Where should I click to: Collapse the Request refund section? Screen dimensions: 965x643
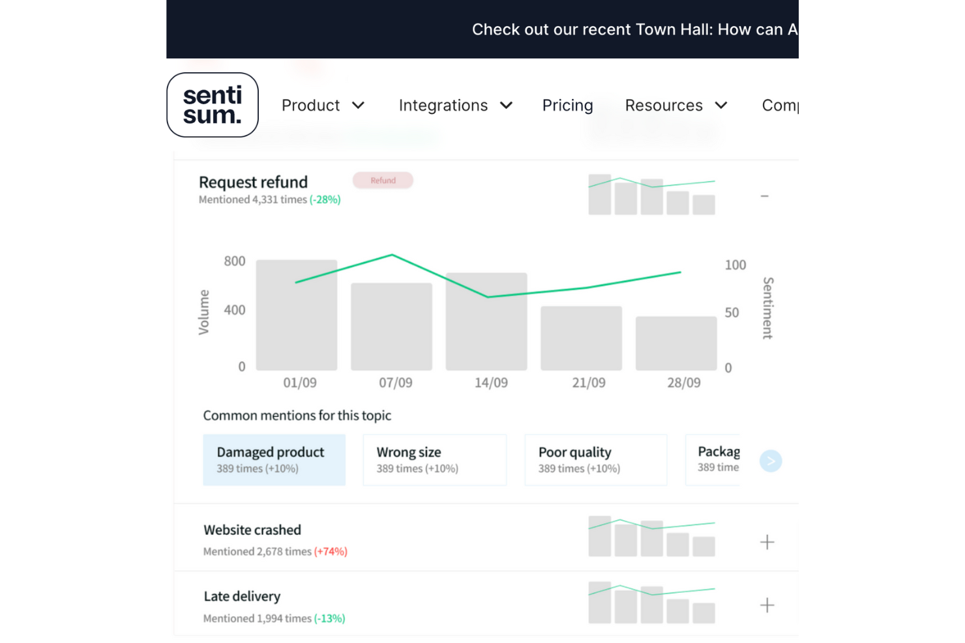tap(764, 196)
